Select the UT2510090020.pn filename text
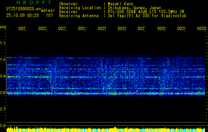Viewport: 208px width, 132px height. click(x=23, y=9)
